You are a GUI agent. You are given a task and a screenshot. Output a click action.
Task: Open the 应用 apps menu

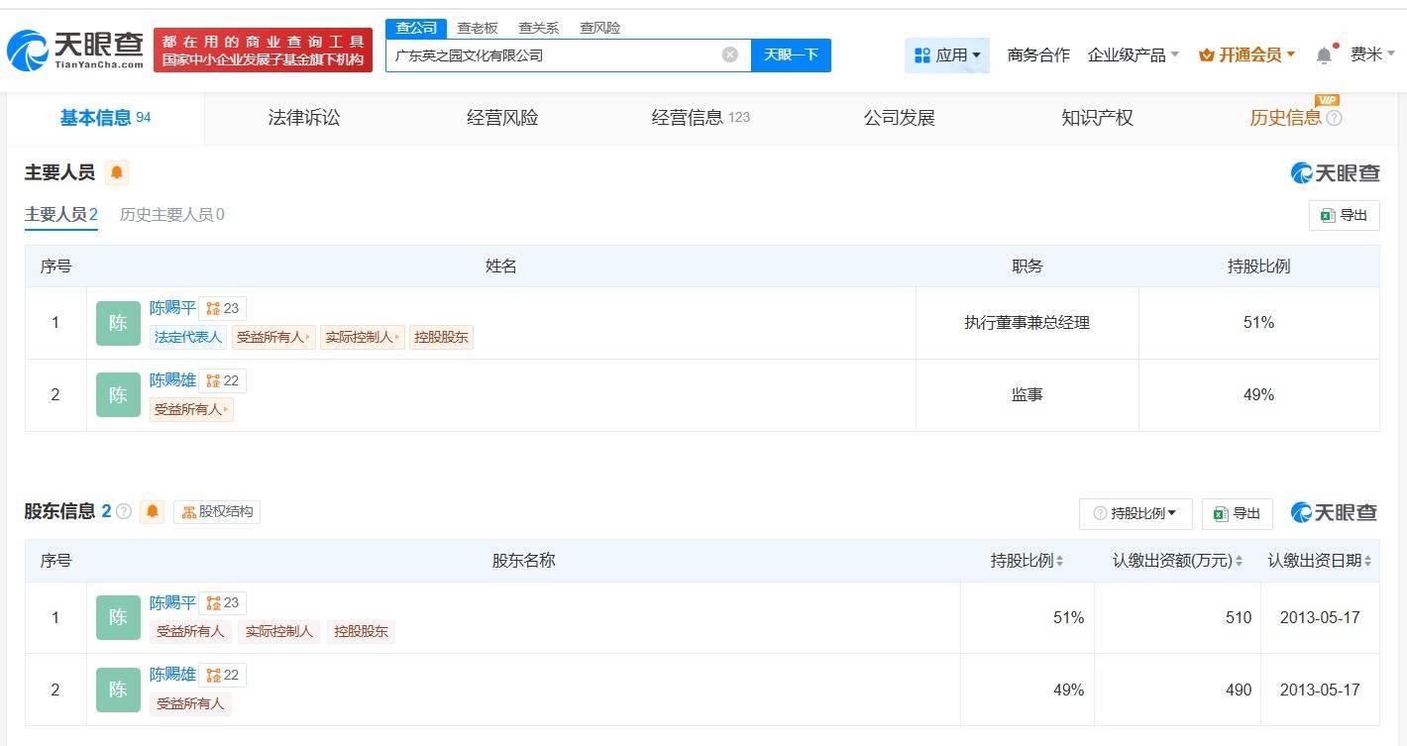pyautogui.click(x=947, y=55)
